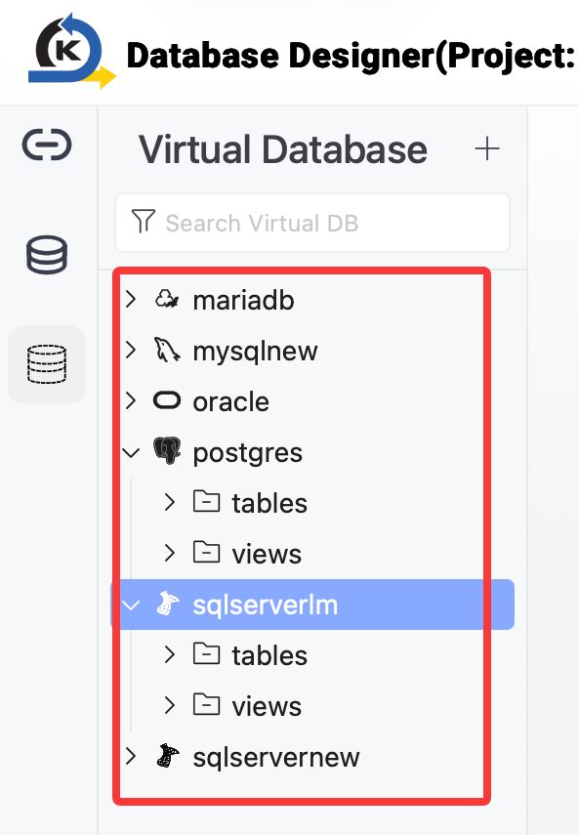Select the virtual database sidebar icon

coord(47,364)
